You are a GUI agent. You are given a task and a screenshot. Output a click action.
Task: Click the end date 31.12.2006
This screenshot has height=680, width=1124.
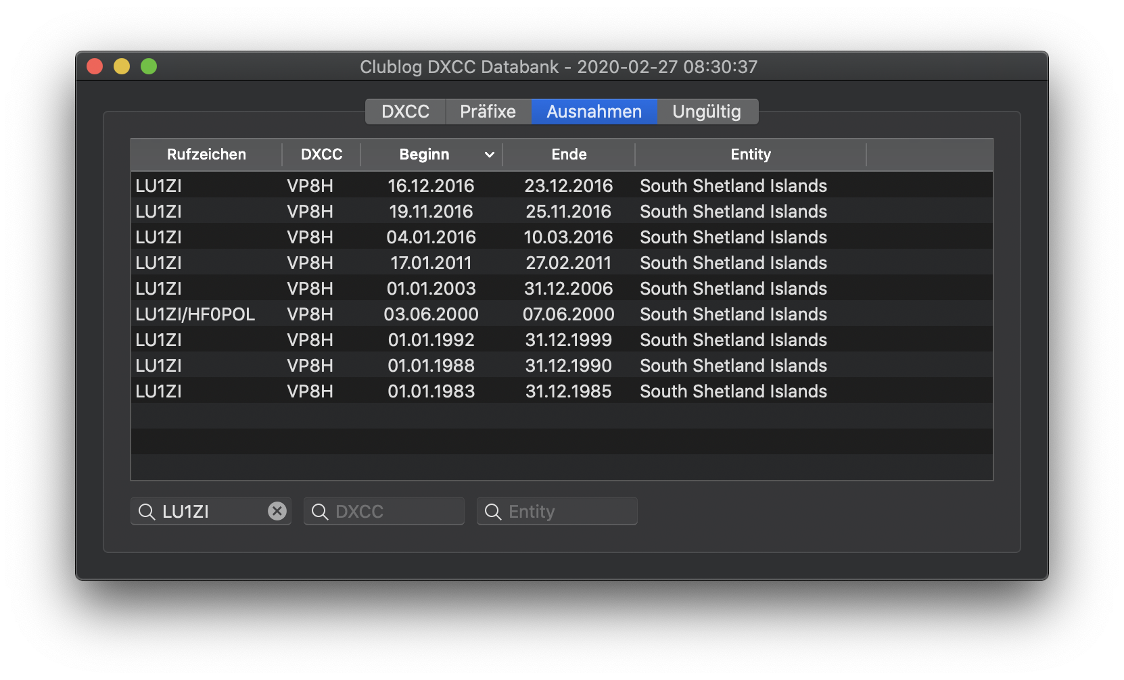click(569, 289)
